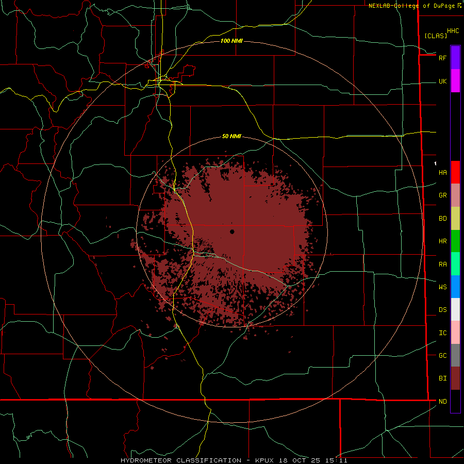Screen dimensions: 464x464
Task: Click the "100 NMI" range ring label
Action: pos(231,41)
